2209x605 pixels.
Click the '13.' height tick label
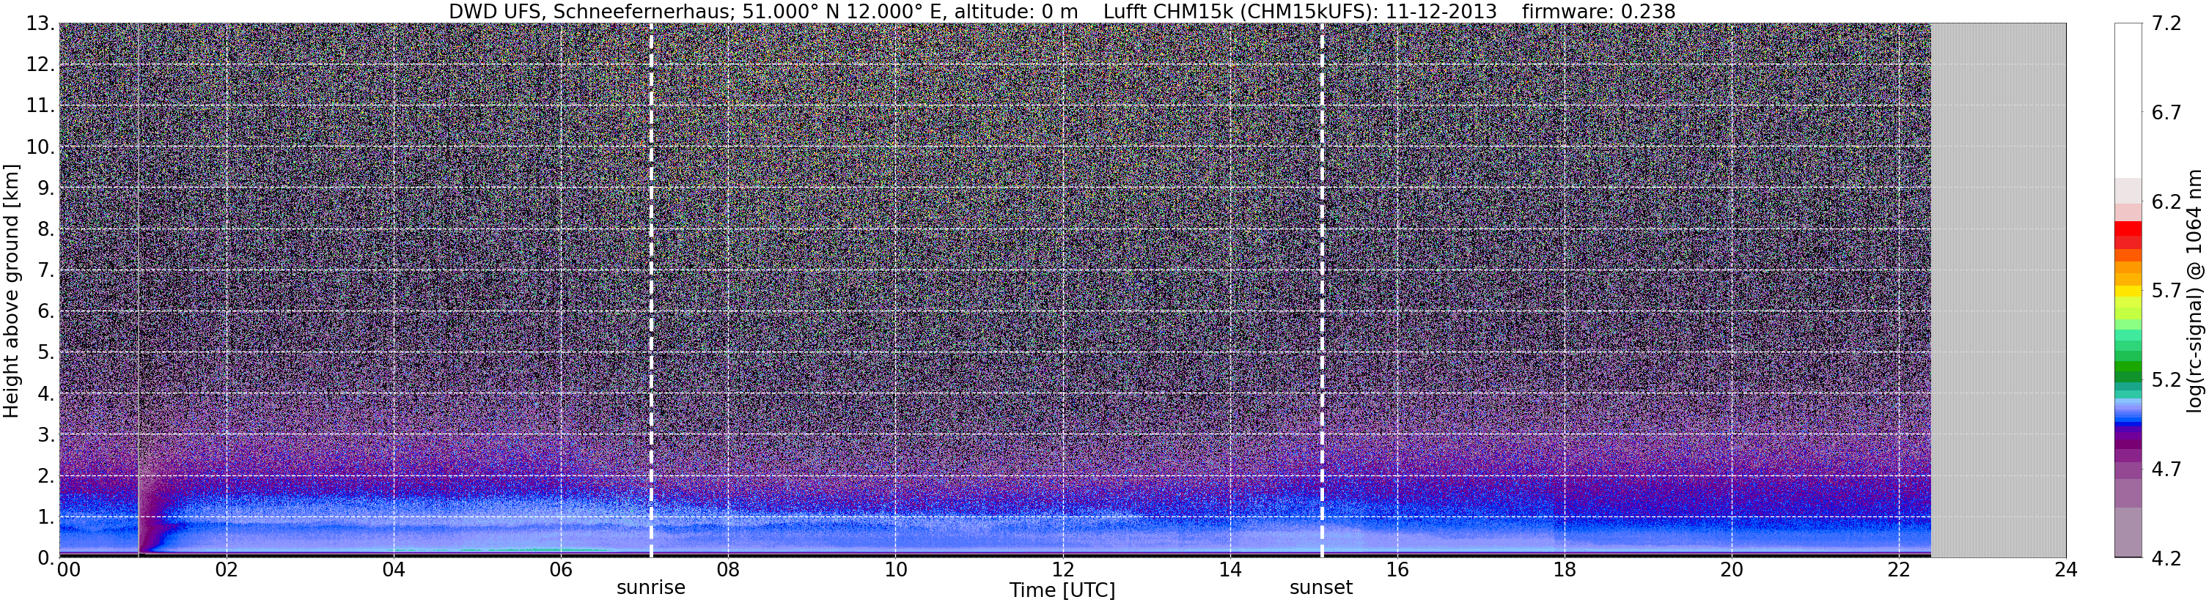coord(40,24)
